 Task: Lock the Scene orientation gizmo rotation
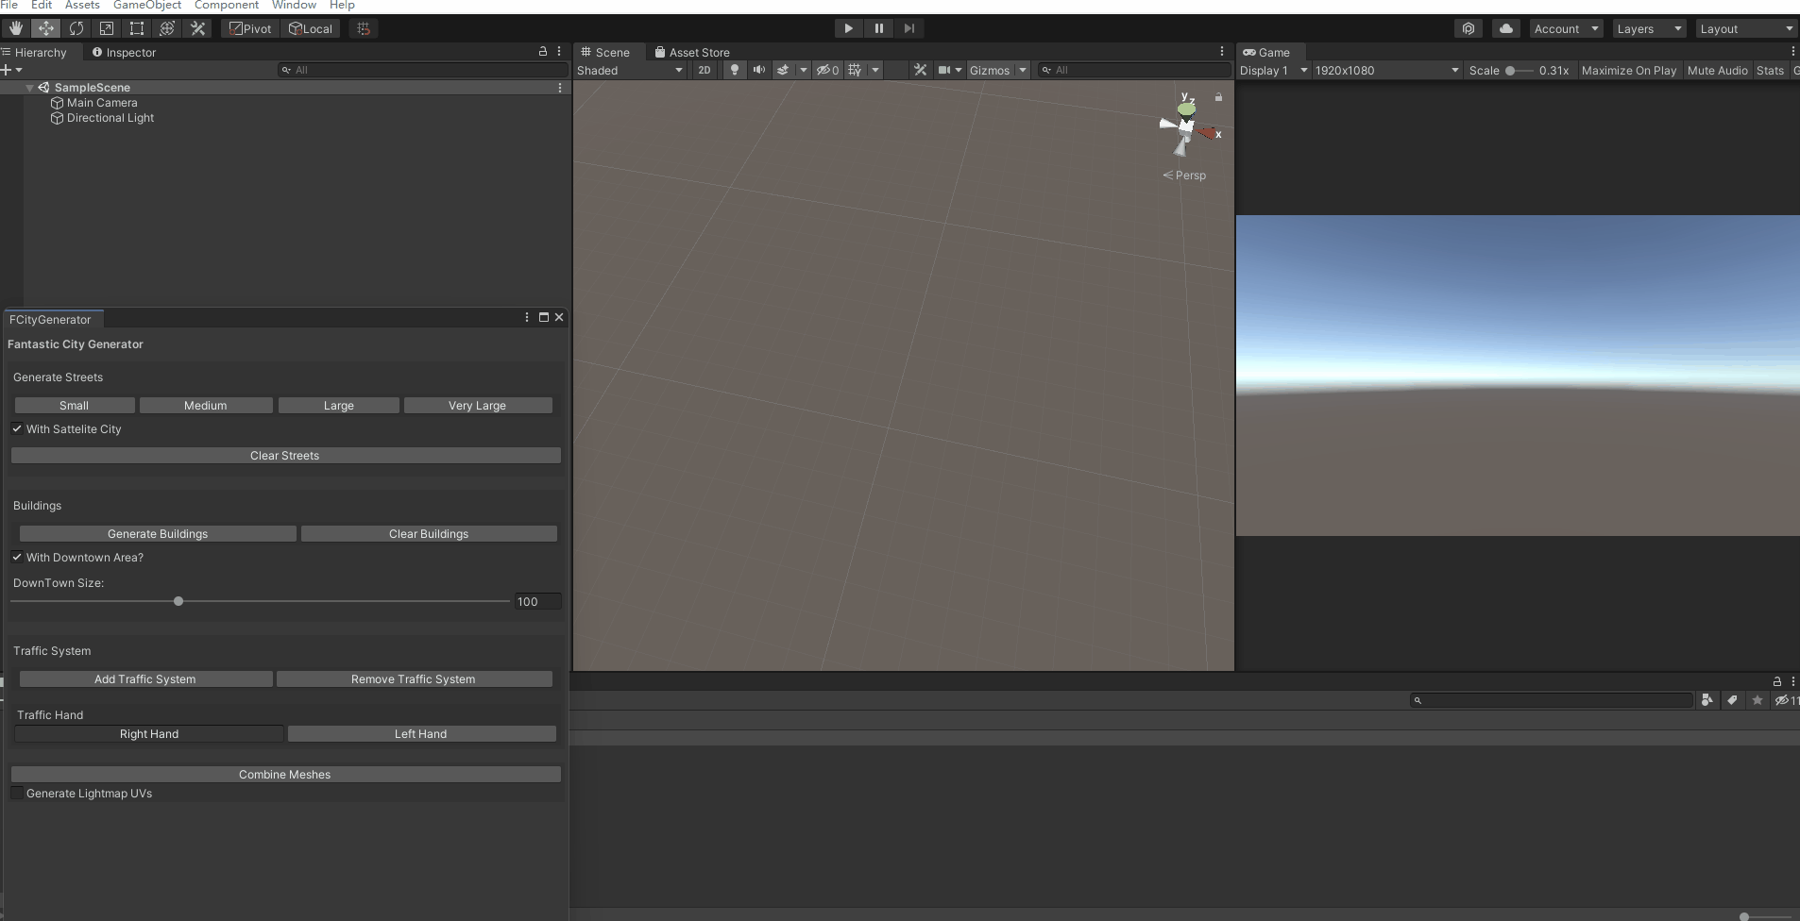pyautogui.click(x=1218, y=97)
